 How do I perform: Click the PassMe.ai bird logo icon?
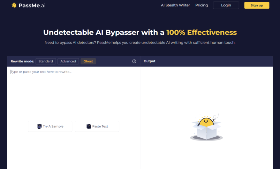(x=14, y=5)
